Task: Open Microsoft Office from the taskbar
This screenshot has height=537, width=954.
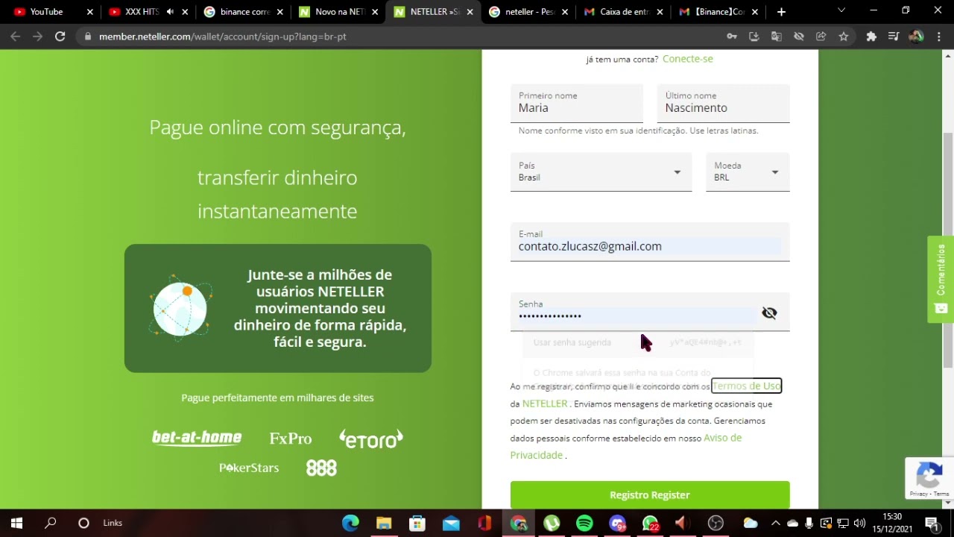Action: 484,523
